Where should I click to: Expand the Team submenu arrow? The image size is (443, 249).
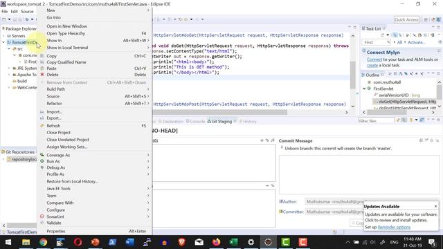148,196
